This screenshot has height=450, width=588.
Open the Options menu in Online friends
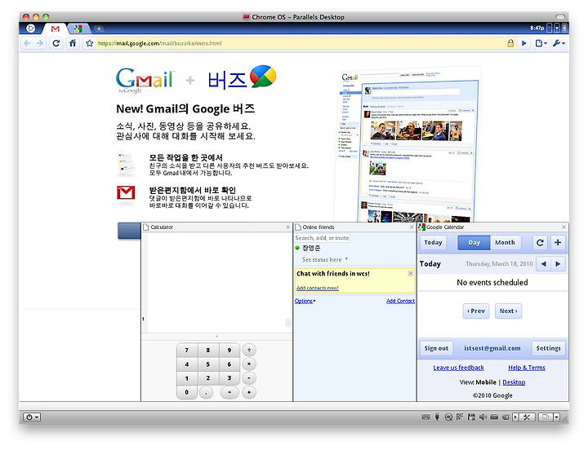point(305,301)
